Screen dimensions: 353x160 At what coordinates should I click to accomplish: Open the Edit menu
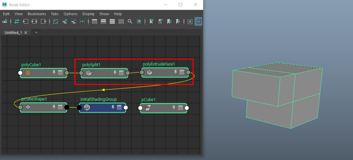click(6, 14)
